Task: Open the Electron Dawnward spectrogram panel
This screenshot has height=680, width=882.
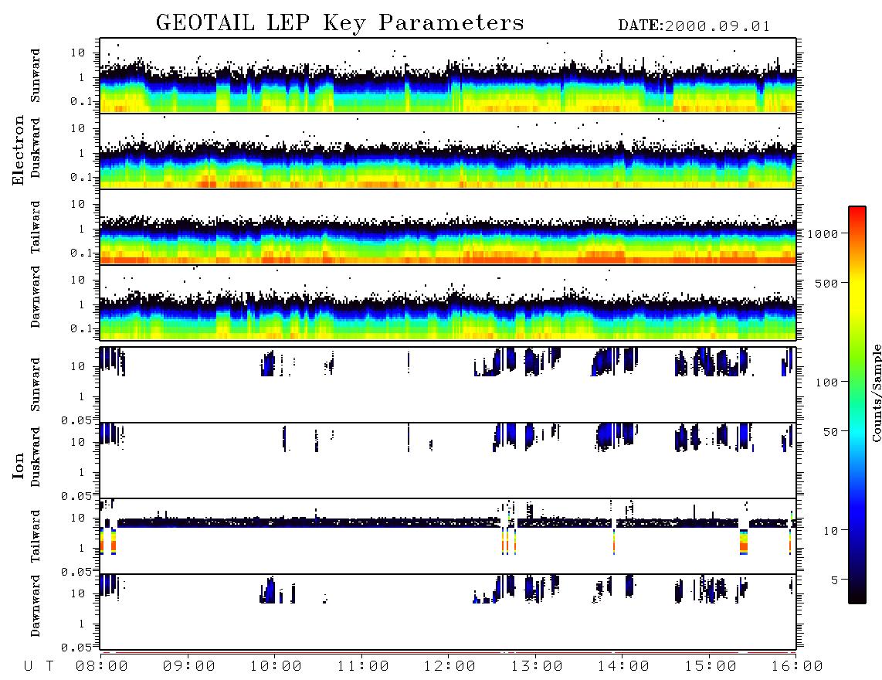Action: [448, 302]
